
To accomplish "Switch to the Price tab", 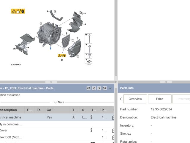I will coord(160,99).
